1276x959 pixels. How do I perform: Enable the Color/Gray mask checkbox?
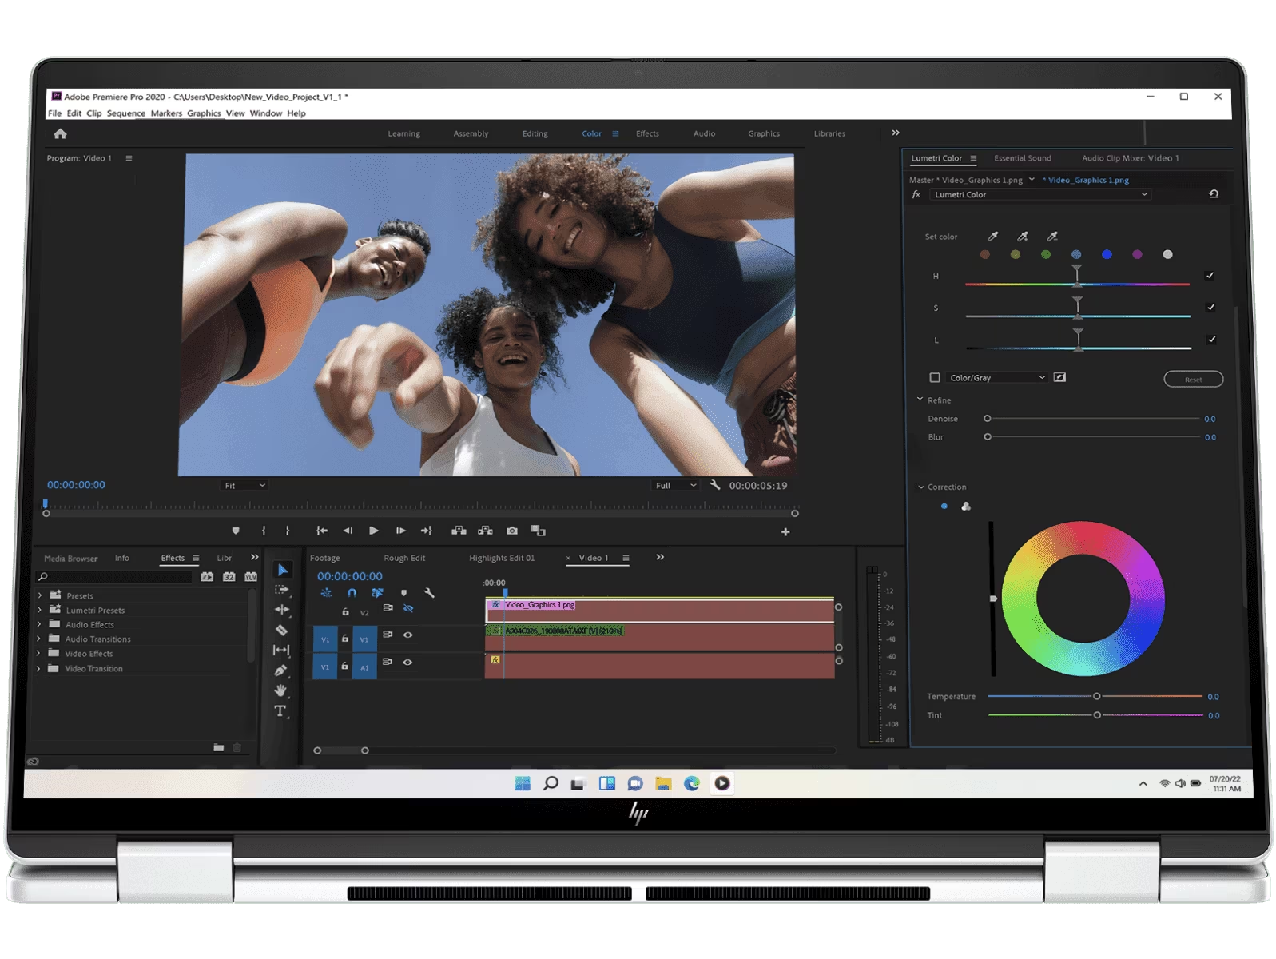(935, 377)
